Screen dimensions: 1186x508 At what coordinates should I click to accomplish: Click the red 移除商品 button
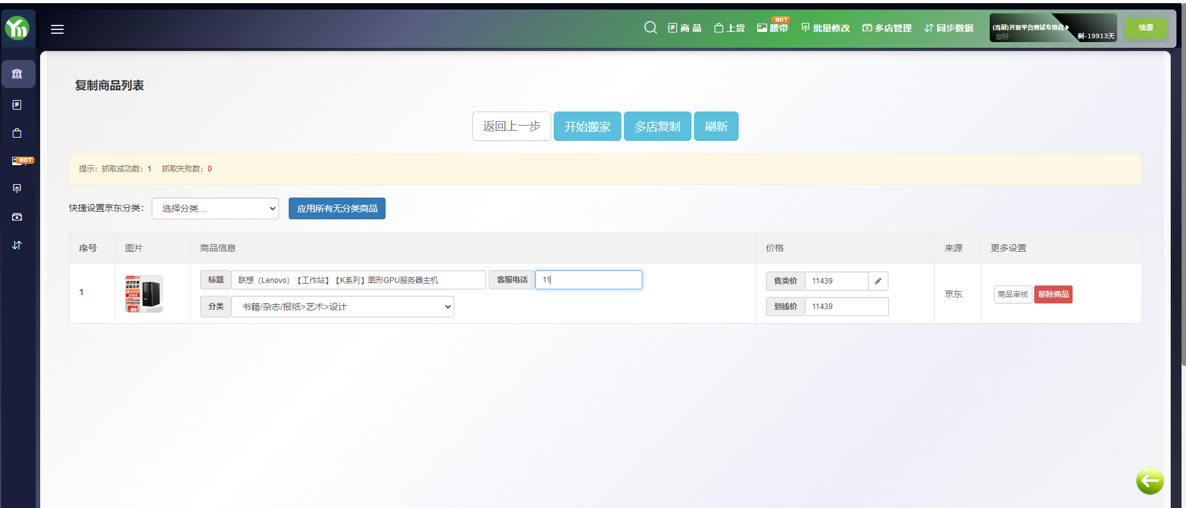click(x=1053, y=294)
